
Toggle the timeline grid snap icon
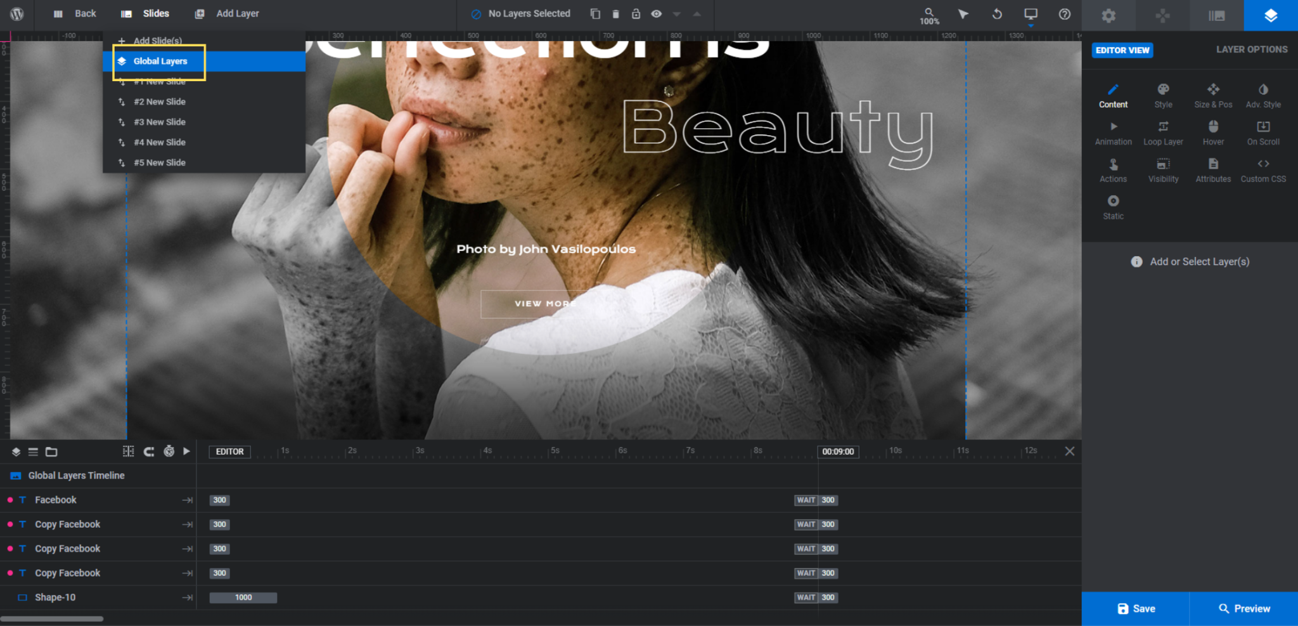[x=128, y=451]
